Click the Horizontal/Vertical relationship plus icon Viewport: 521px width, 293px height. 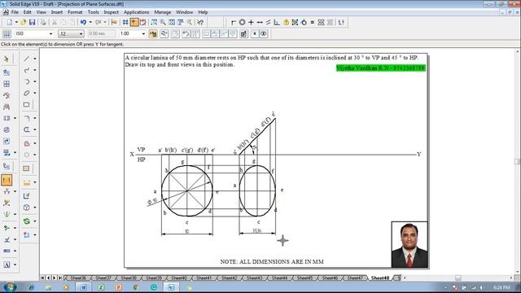pyautogui.click(x=251, y=22)
